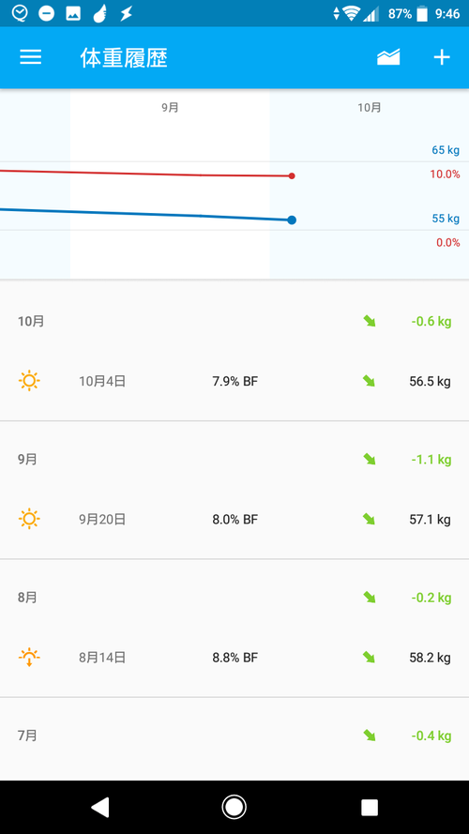The width and height of the screenshot is (469, 834).
Task: Open the chart view icon
Action: [x=388, y=57]
